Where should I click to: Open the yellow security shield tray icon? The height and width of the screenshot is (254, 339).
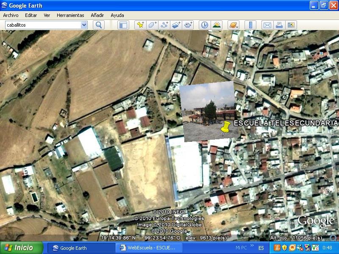(x=284, y=248)
